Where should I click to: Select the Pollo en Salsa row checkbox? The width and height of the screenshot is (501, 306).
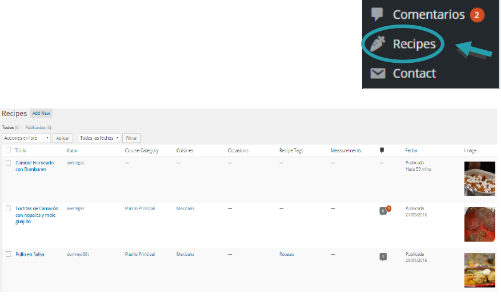click(9, 254)
